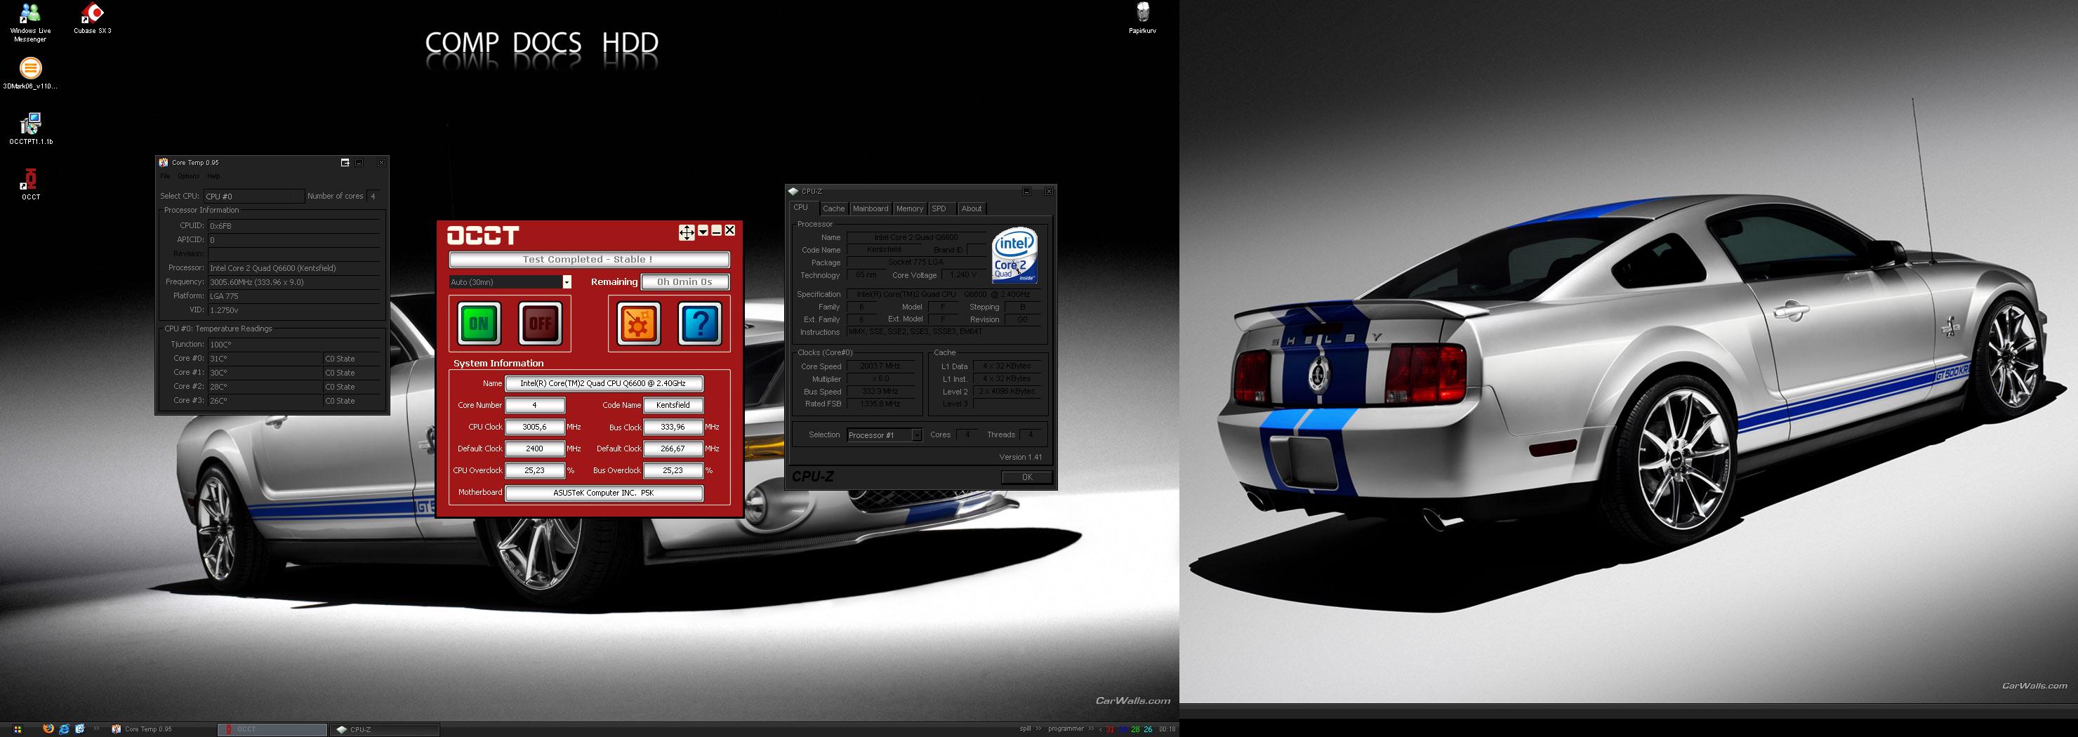Click the CPU-Z title bar app icon

[793, 191]
